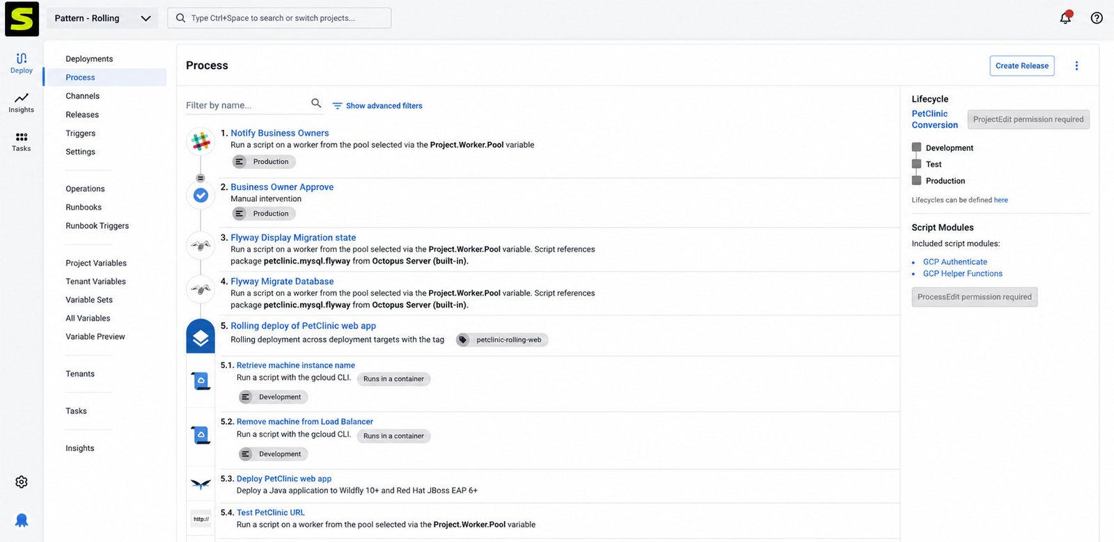Open the Flyway Display Migration state step

click(x=293, y=237)
